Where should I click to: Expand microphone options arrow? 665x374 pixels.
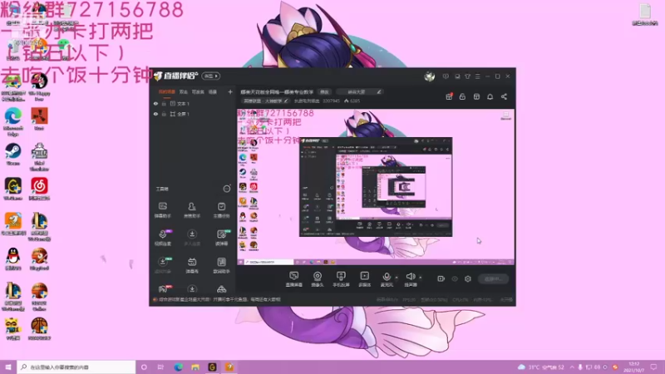(x=397, y=278)
